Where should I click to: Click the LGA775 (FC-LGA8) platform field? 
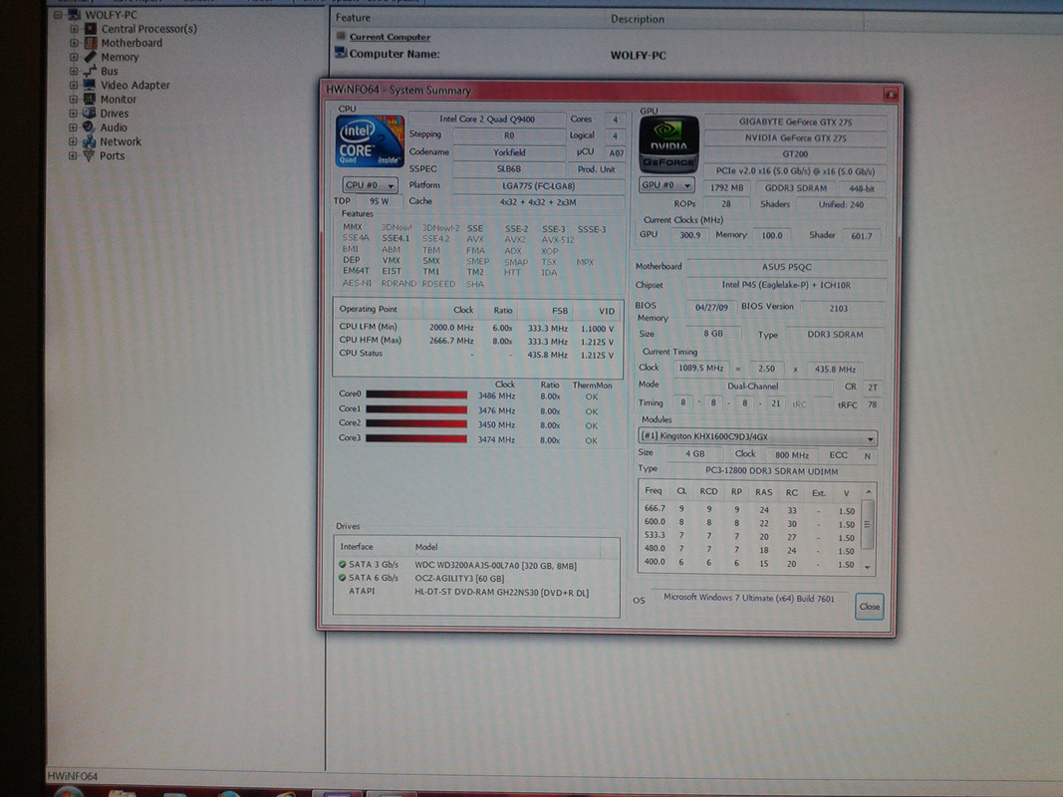click(x=538, y=185)
